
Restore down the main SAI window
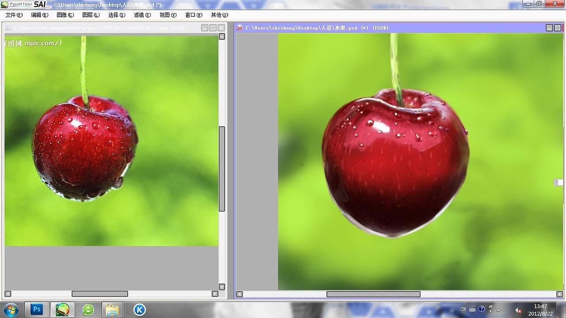539,4
